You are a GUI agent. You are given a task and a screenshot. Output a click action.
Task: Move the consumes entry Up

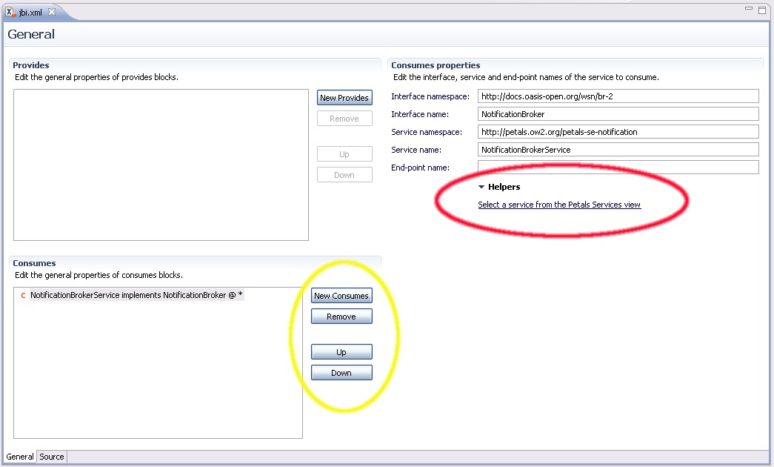coord(341,352)
